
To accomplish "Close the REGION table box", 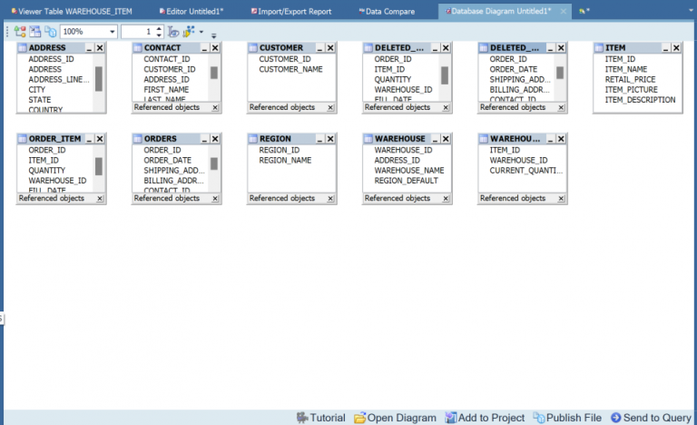I will tap(330, 139).
